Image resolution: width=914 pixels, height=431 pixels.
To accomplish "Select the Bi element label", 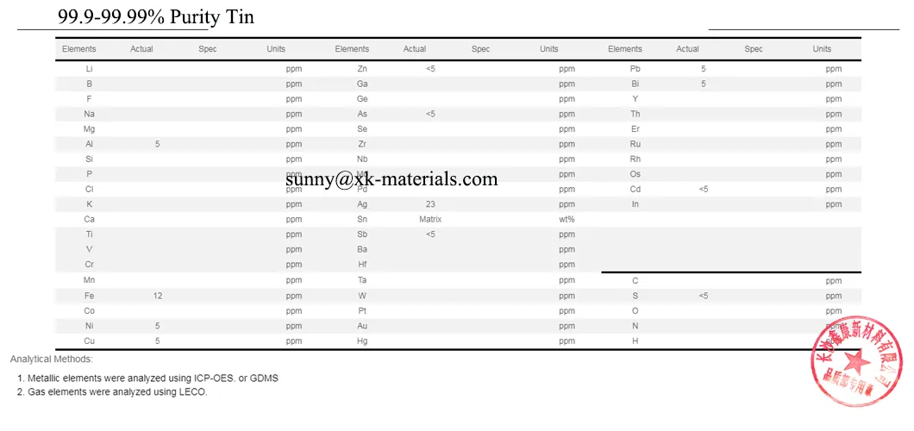I will pyautogui.click(x=635, y=84).
